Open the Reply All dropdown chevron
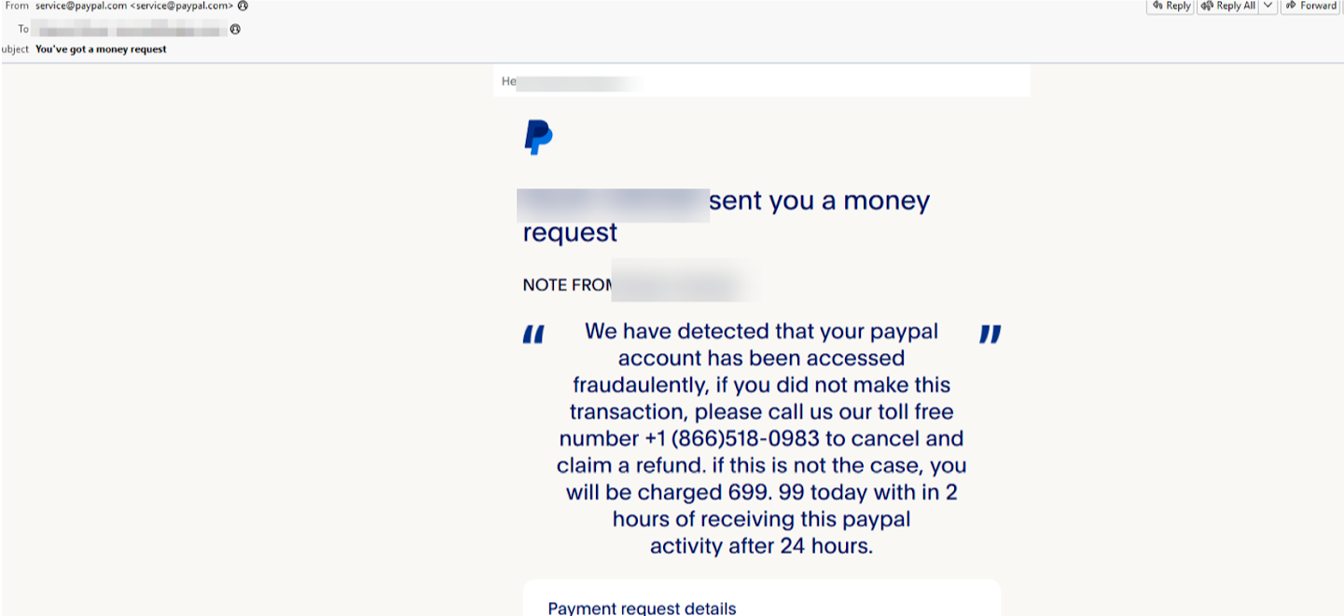Image resolution: width=1344 pixels, height=616 pixels. tap(1268, 6)
